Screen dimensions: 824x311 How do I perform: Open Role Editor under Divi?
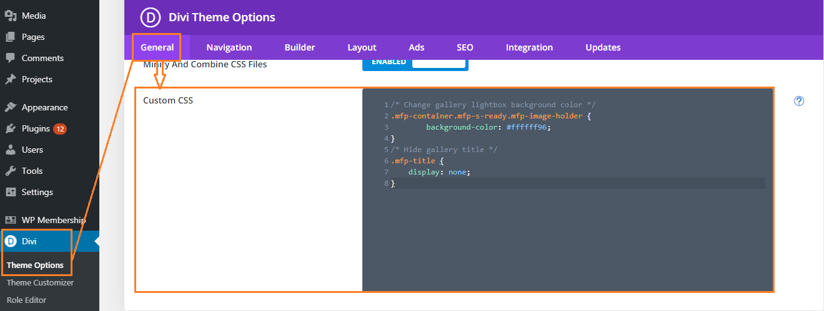[x=26, y=300]
